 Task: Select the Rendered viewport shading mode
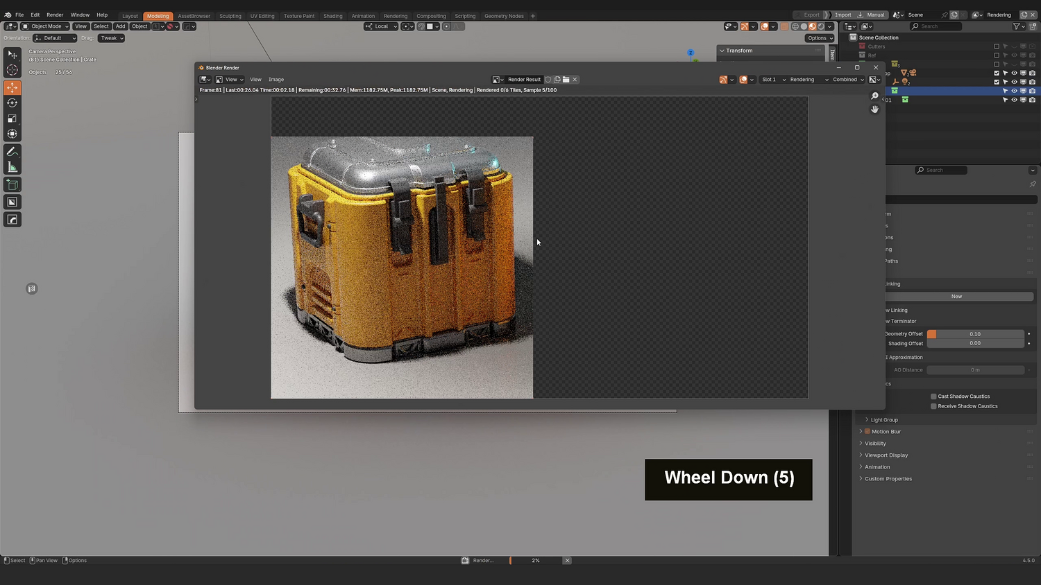pyautogui.click(x=822, y=26)
